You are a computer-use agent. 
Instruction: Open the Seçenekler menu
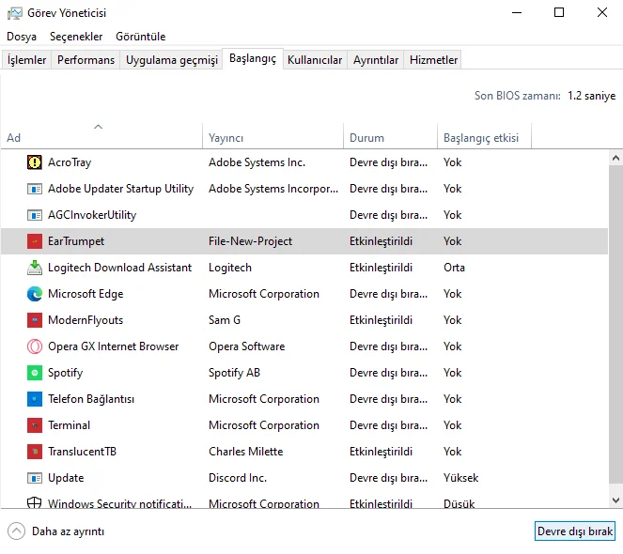pos(76,37)
